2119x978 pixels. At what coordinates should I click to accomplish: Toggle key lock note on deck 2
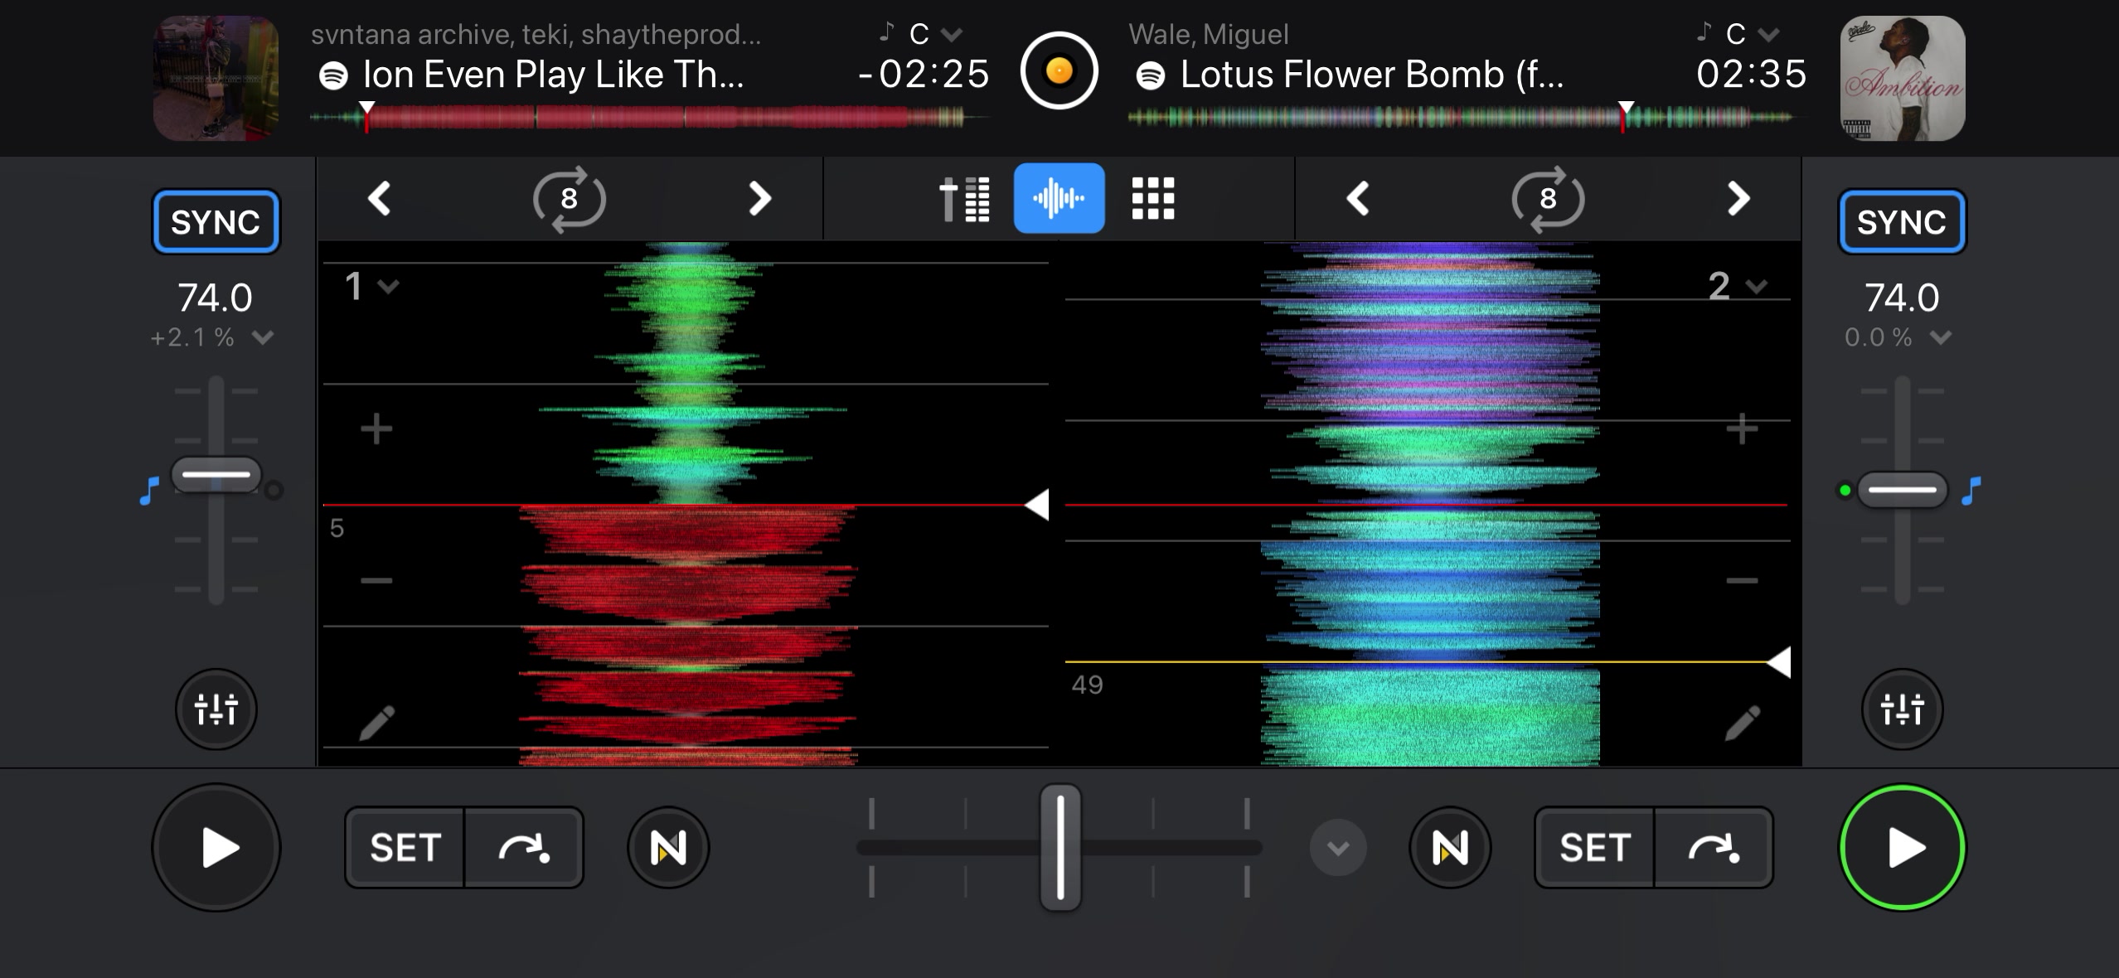coord(1971,490)
